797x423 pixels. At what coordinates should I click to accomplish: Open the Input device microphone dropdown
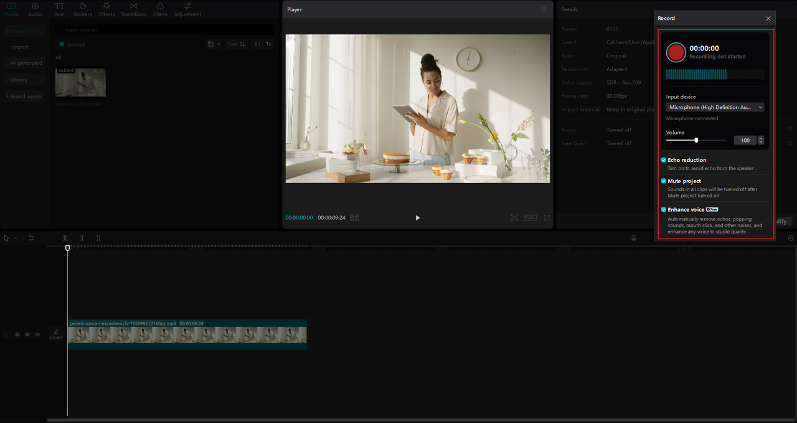(x=715, y=107)
